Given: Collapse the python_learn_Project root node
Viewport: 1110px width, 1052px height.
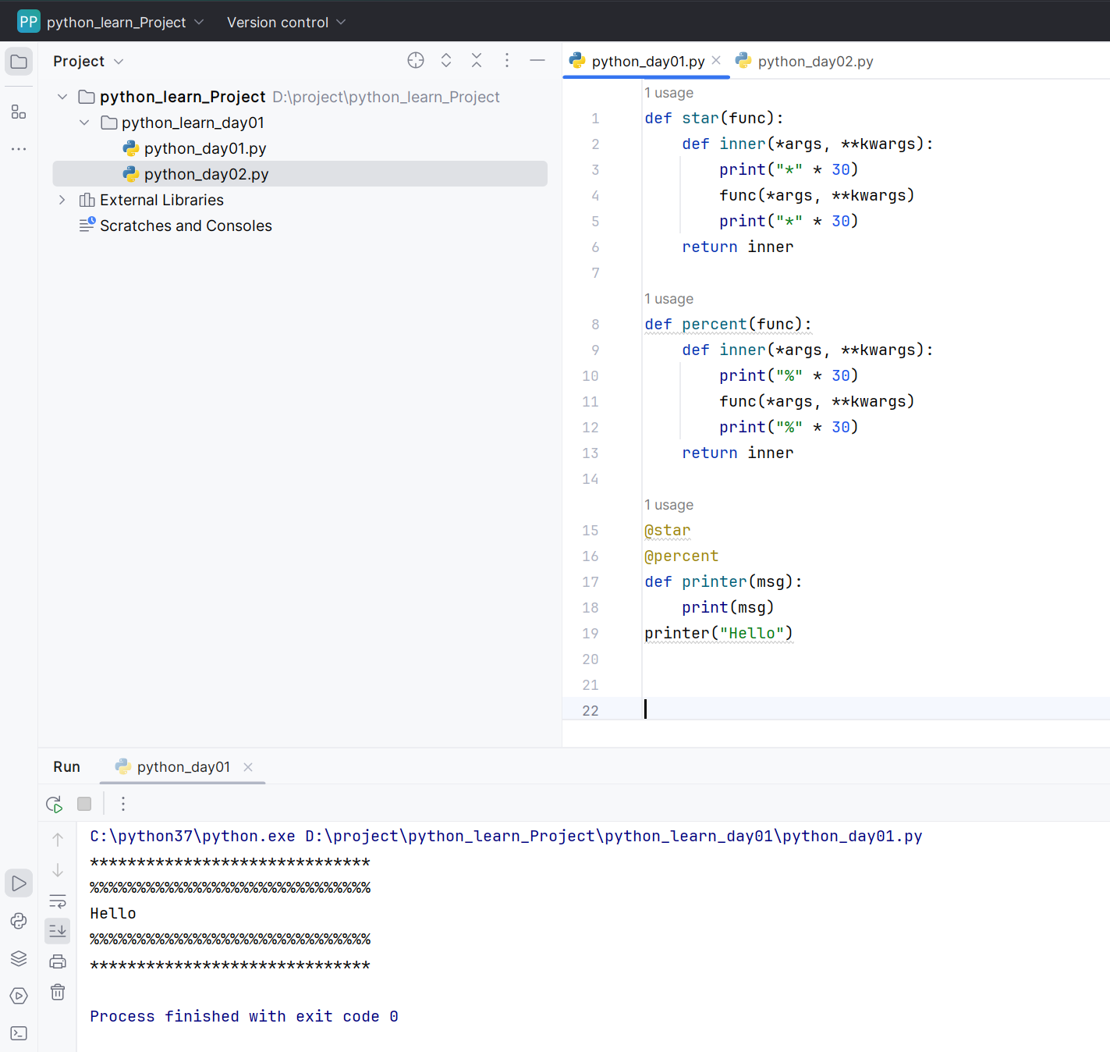Looking at the screenshot, I should pyautogui.click(x=62, y=97).
